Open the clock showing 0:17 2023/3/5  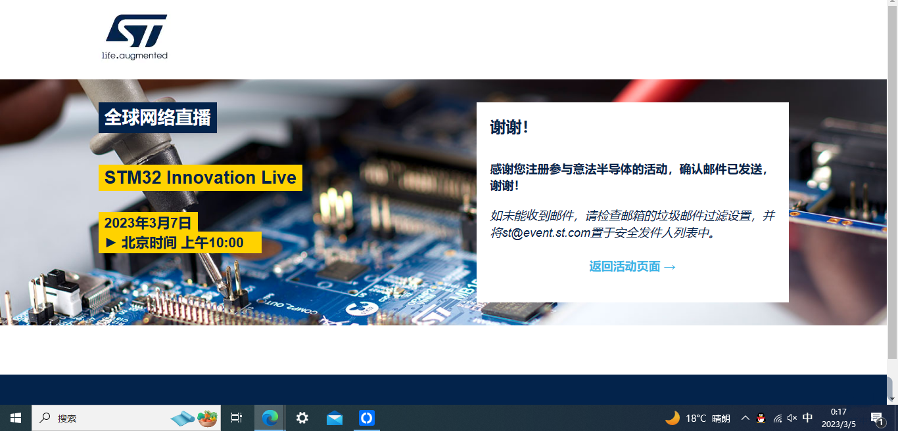(x=839, y=418)
